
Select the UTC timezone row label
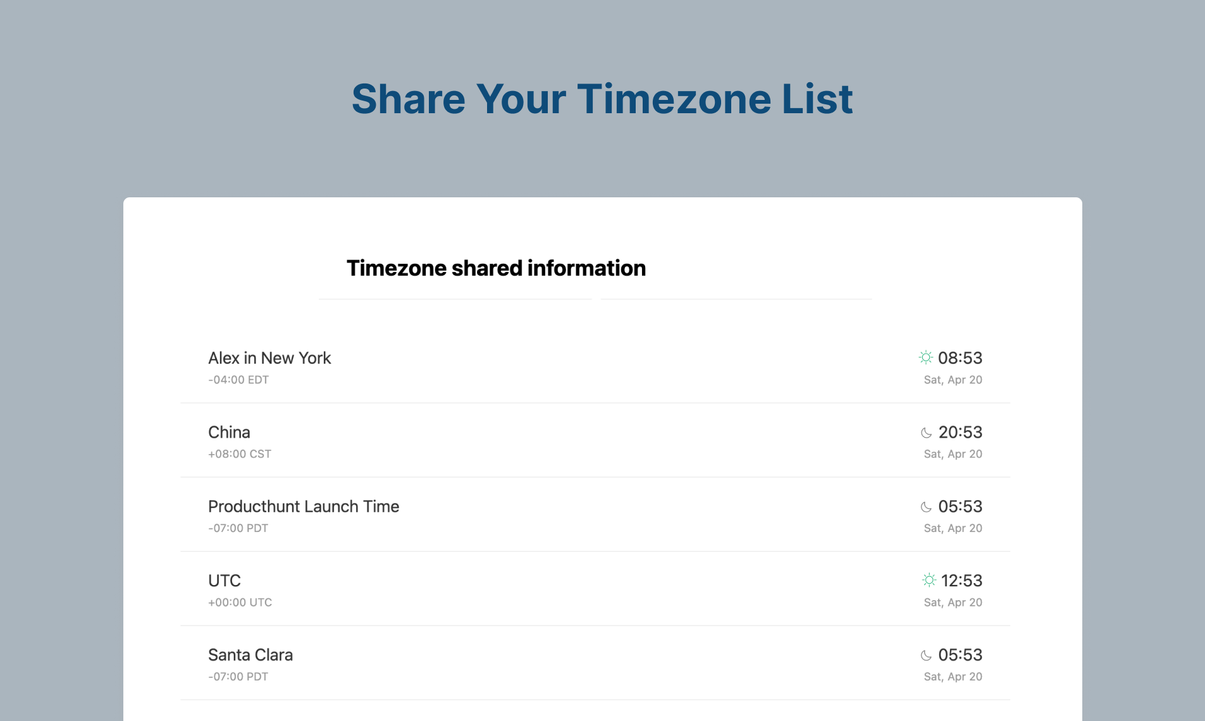coord(225,581)
